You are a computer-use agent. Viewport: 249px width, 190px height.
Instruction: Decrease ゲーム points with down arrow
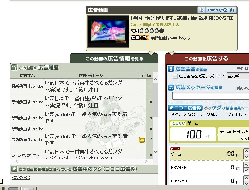246,156
